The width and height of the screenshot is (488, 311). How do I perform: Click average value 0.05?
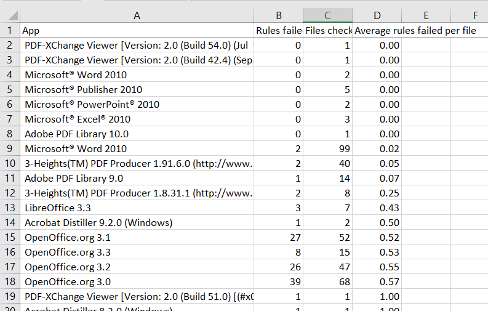(x=377, y=163)
